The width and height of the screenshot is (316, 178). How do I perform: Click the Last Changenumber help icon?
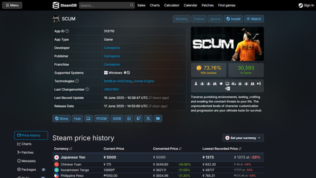tap(87, 89)
